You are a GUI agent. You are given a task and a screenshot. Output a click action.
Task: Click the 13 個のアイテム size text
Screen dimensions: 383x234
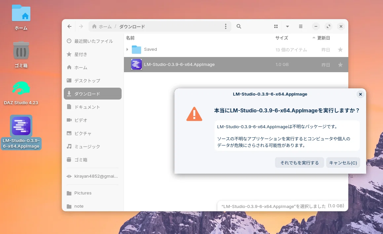coord(291,50)
